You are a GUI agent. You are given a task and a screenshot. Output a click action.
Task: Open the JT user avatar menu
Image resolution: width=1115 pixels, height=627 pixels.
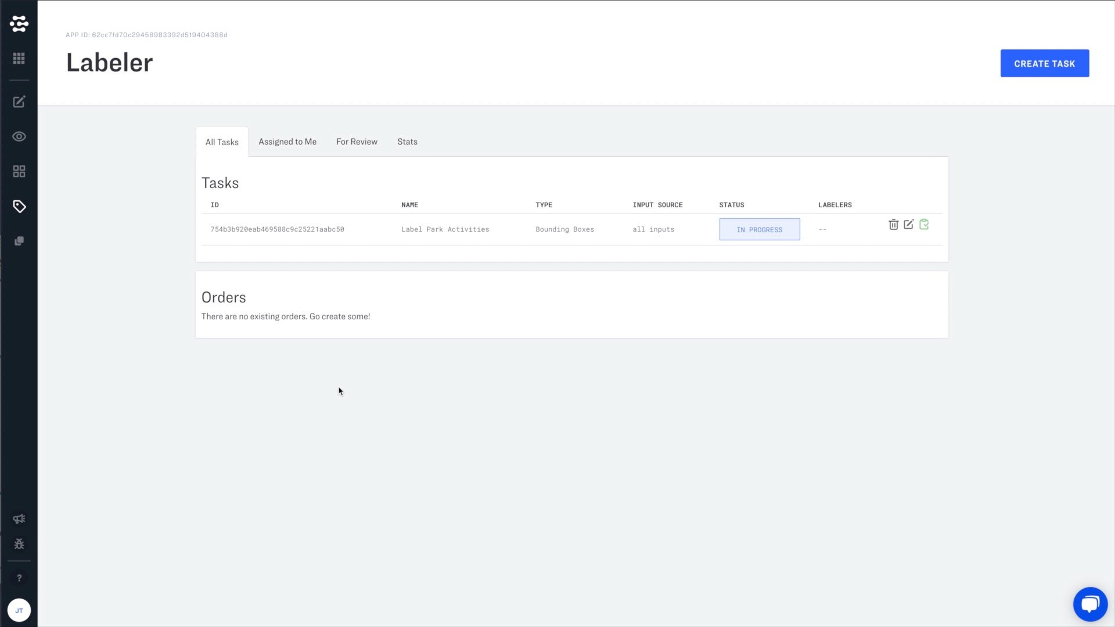click(x=19, y=610)
